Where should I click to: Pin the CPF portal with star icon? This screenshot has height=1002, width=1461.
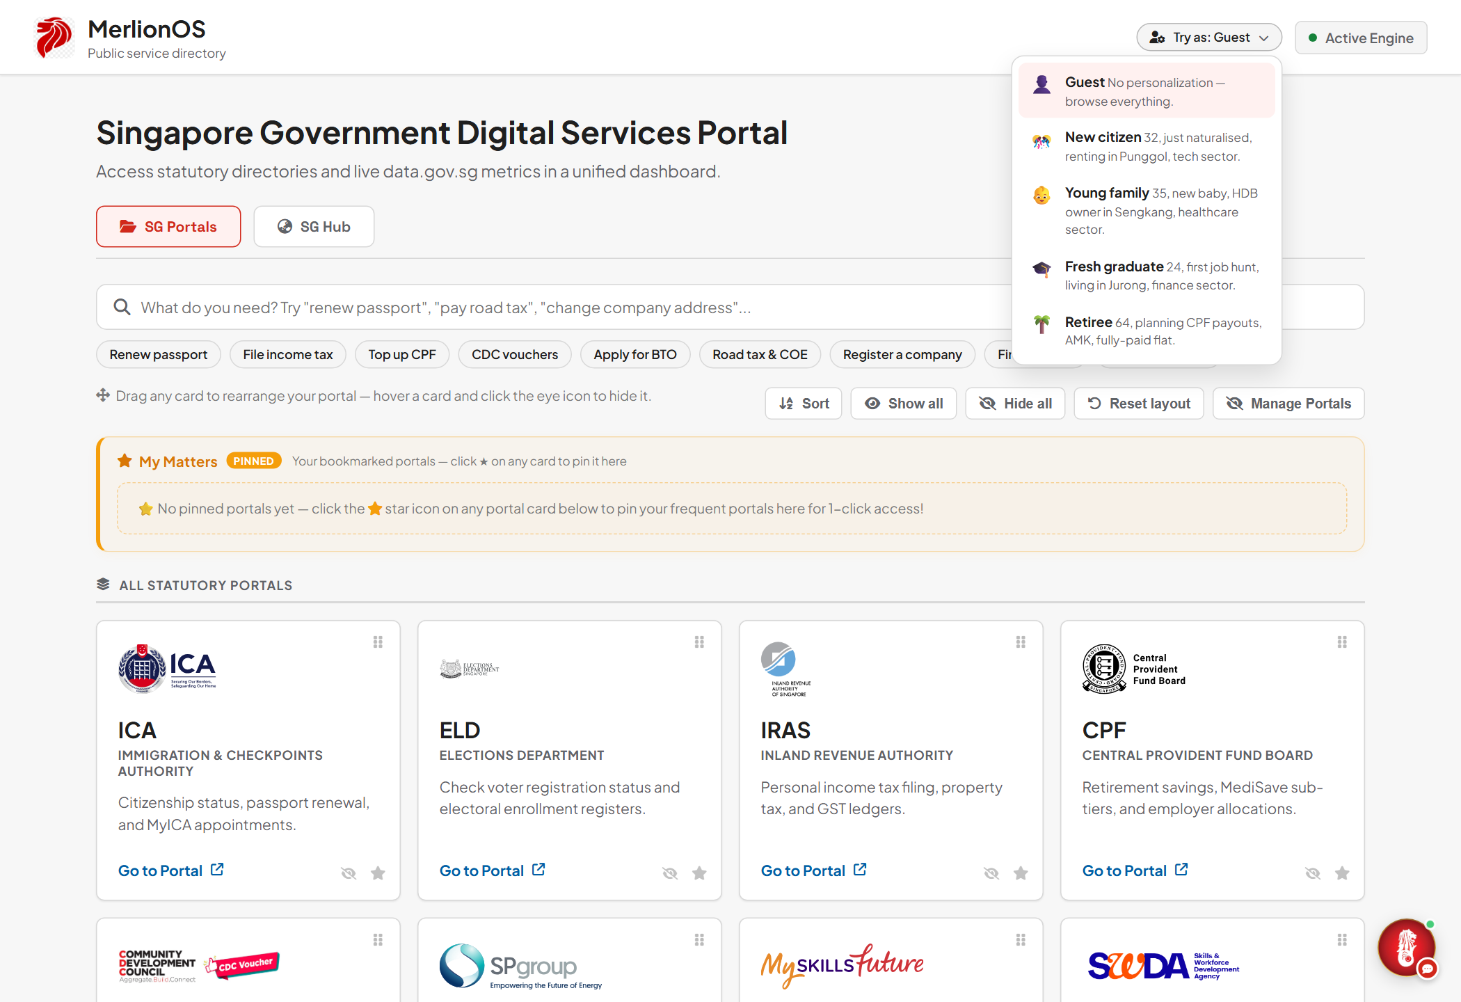1342,873
